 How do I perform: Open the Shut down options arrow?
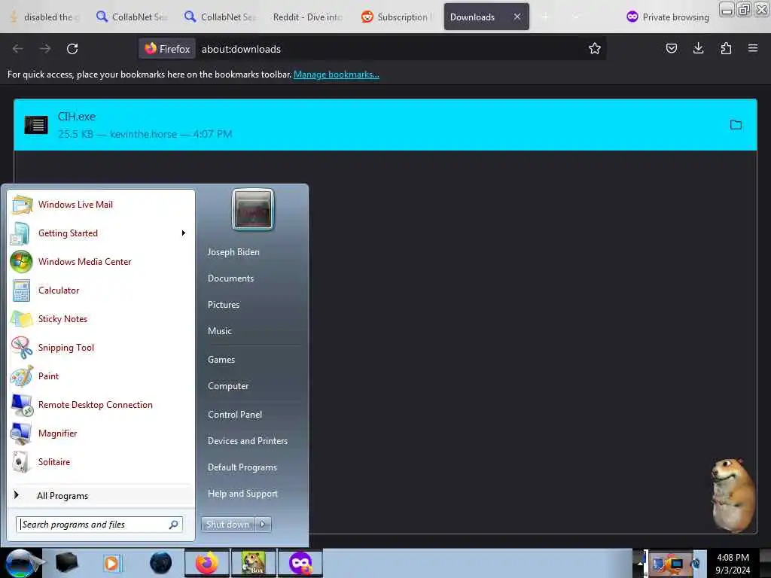pos(263,525)
